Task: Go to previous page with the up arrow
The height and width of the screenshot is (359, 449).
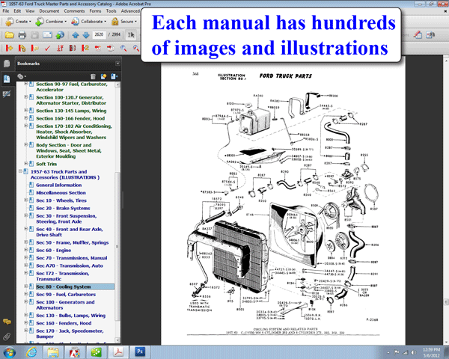Action: (76, 35)
